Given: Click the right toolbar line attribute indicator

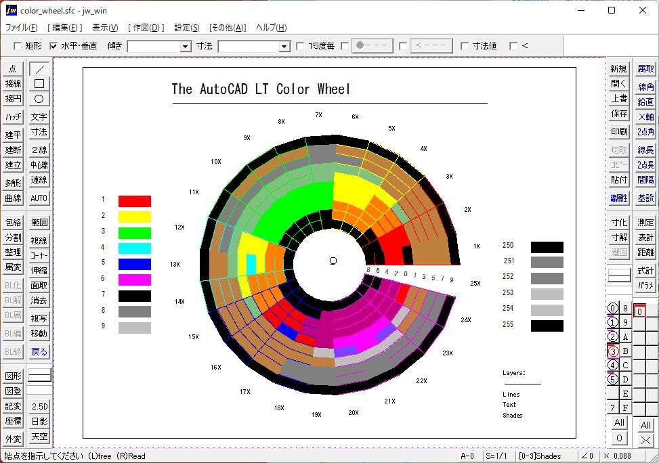Looking at the screenshot, I should click(620, 275).
